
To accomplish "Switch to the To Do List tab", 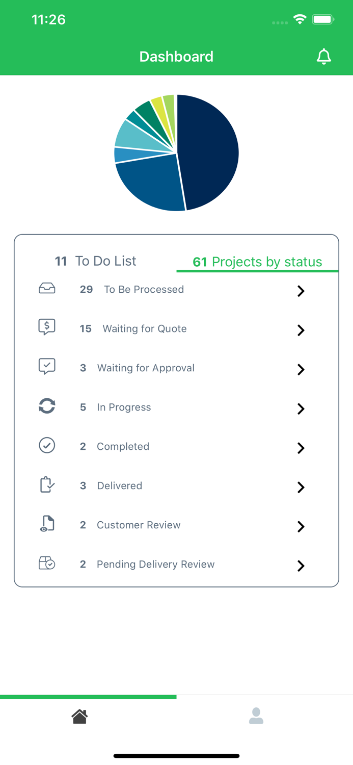I will pos(95,261).
